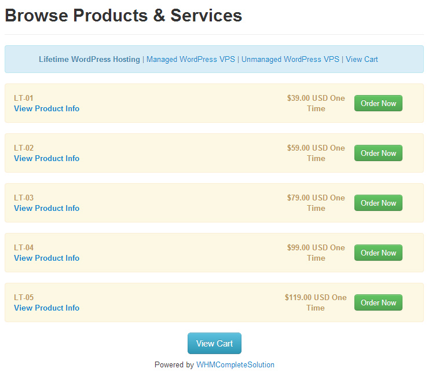The height and width of the screenshot is (372, 432).
Task: View Product Info for LT-05 plan
Action: pos(46,308)
